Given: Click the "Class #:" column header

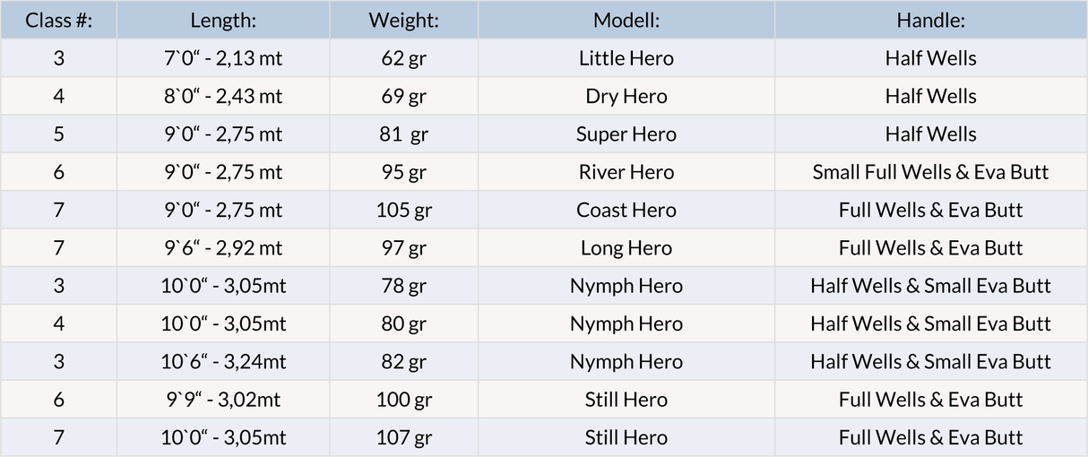Looking at the screenshot, I should (58, 20).
